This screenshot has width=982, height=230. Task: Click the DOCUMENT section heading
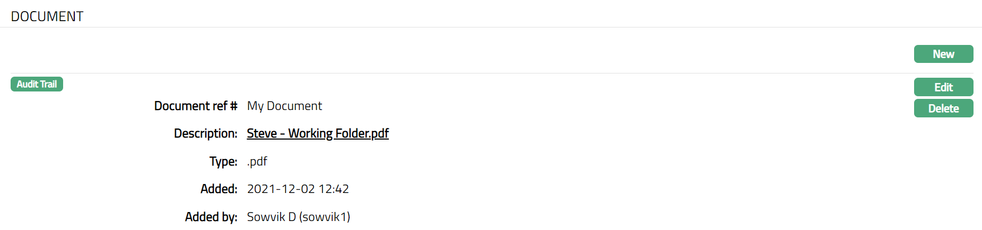click(x=47, y=16)
